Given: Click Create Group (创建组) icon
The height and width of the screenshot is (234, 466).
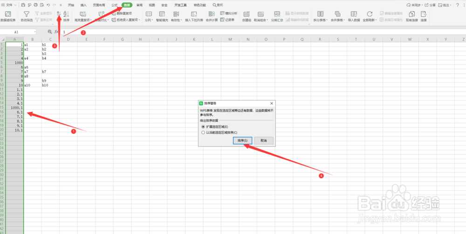Looking at the screenshot, I should [247, 14].
